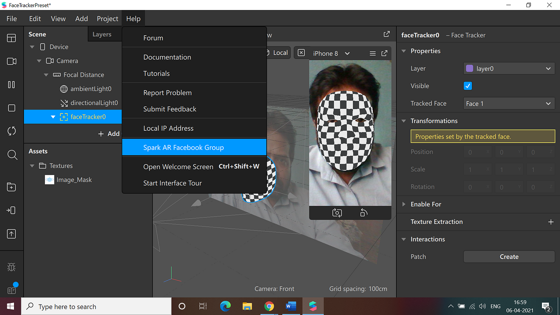Viewport: 560px width, 315px height.
Task: Open the search magnifier in left sidebar
Action: 12,155
